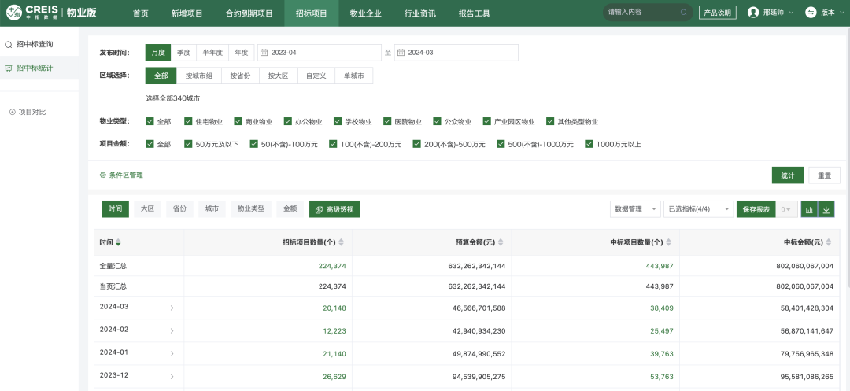Click the CREIS logo icon
Screen dimensions: 850x391
point(15,13)
